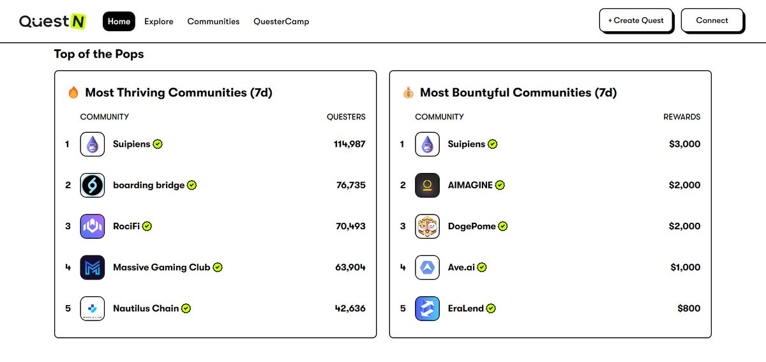766x362 pixels.
Task: Open the Home tab
Action: 119,21
